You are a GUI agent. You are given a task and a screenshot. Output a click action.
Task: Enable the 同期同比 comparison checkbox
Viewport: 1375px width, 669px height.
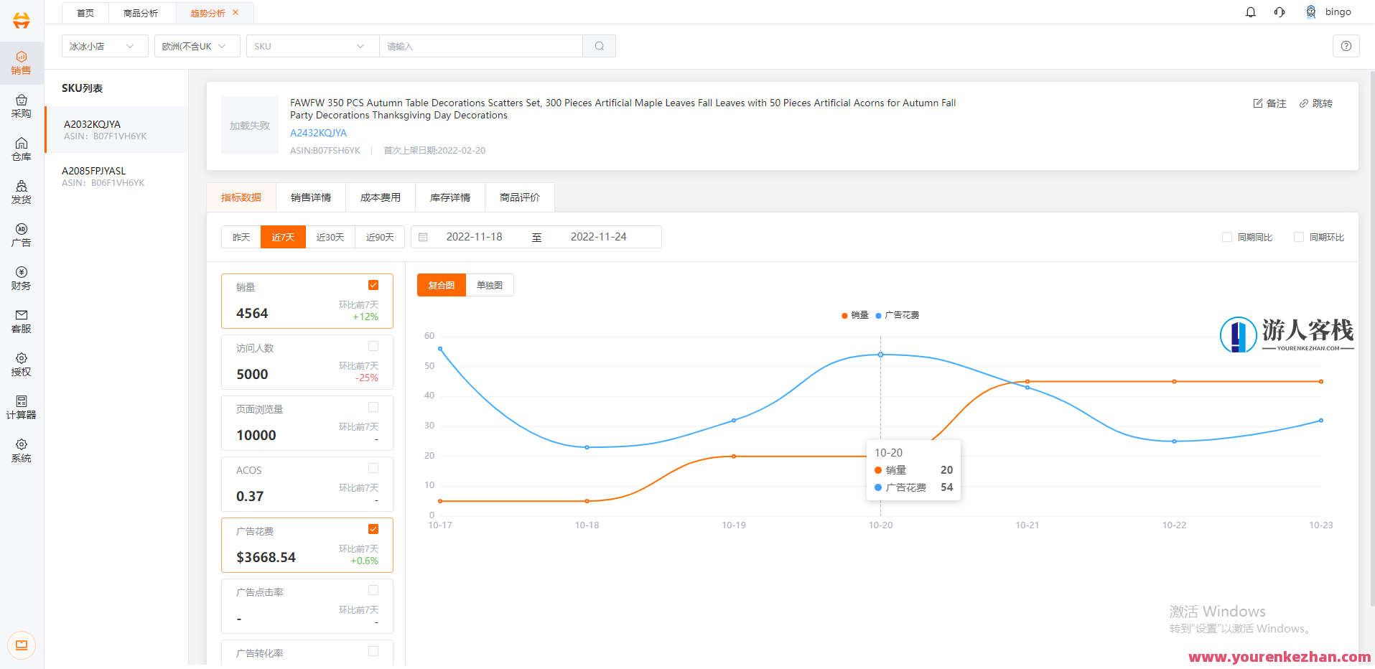tap(1227, 237)
